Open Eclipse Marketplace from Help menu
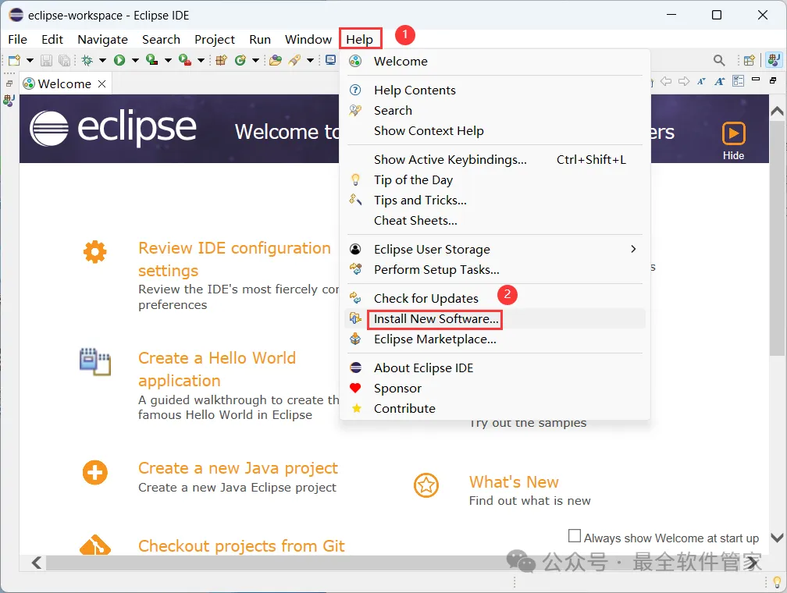Image resolution: width=787 pixels, height=593 pixels. pyautogui.click(x=495, y=339)
